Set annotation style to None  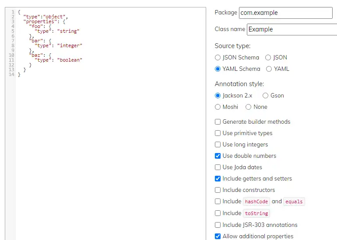tap(249, 107)
